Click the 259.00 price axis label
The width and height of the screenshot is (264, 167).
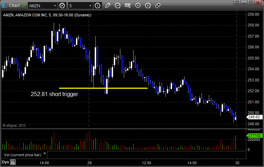point(253,14)
